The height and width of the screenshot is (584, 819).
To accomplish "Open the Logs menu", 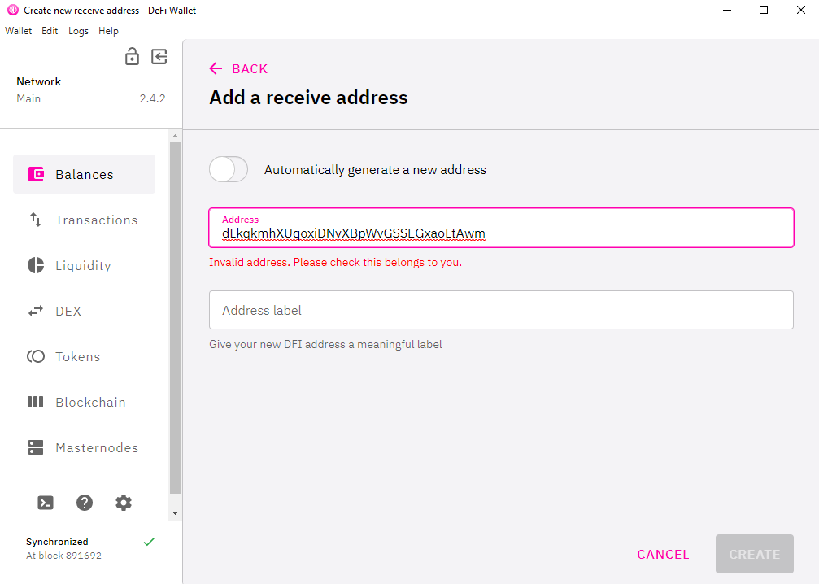I will 78,31.
